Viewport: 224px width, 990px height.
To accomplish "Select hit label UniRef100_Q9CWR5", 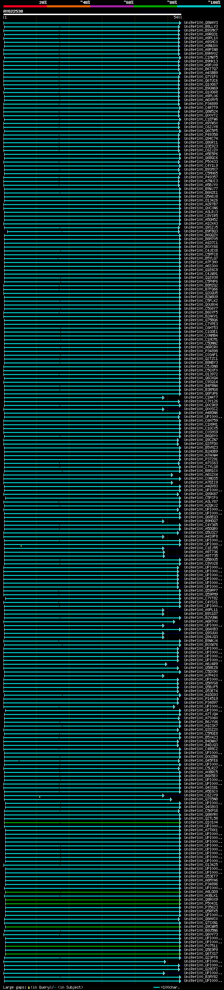I will coord(201,926).
